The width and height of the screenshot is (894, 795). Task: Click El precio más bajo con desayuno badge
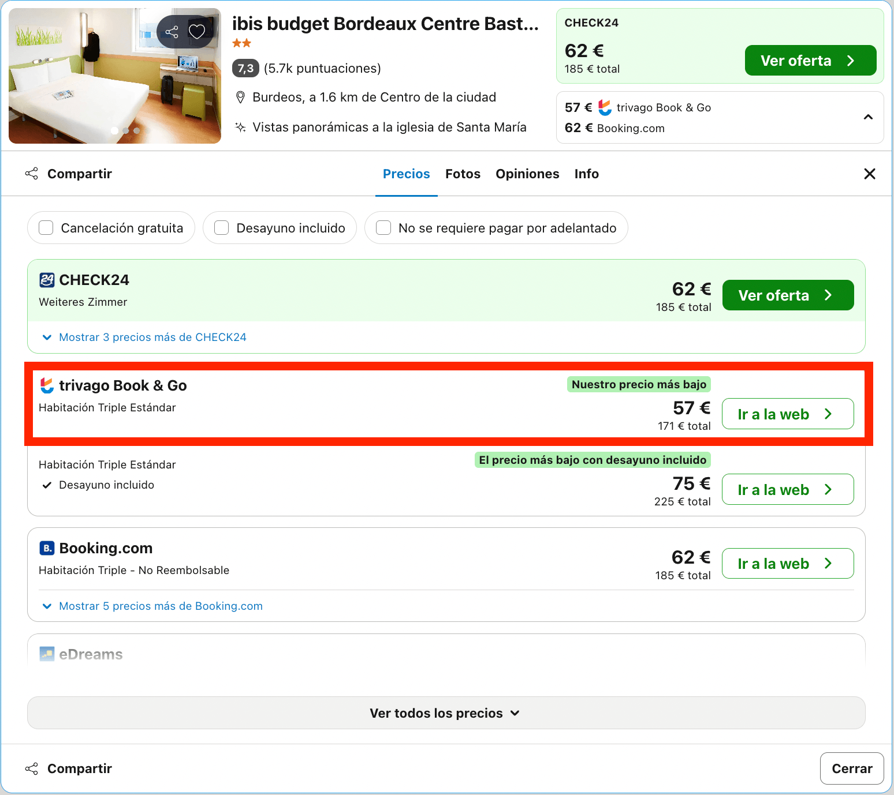[x=593, y=460]
